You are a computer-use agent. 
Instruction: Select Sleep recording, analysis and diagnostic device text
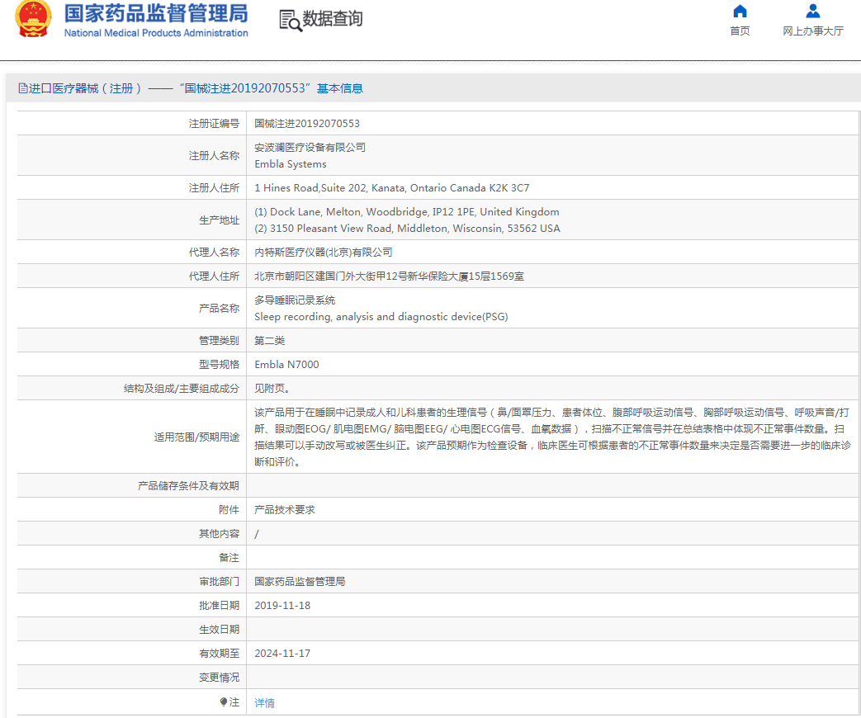coord(381,317)
